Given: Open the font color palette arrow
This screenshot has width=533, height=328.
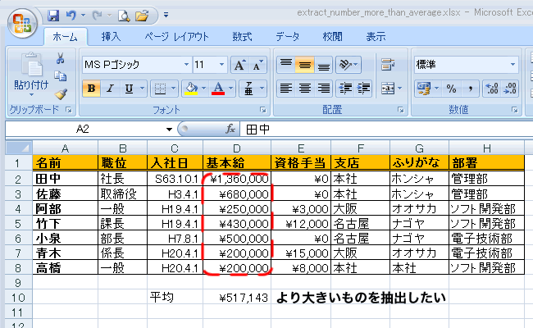Looking at the screenshot, I should point(230,89).
